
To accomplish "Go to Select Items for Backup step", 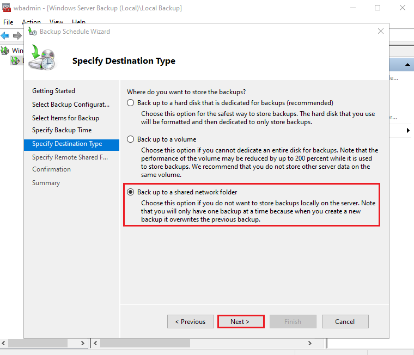I will pos(65,118).
